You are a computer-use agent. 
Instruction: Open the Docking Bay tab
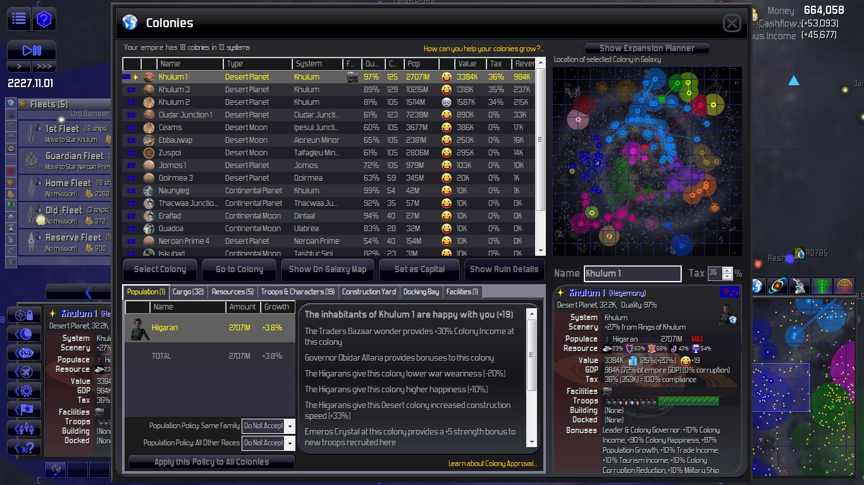point(421,292)
